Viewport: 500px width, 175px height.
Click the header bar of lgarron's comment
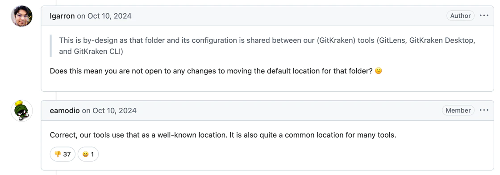click(x=267, y=16)
